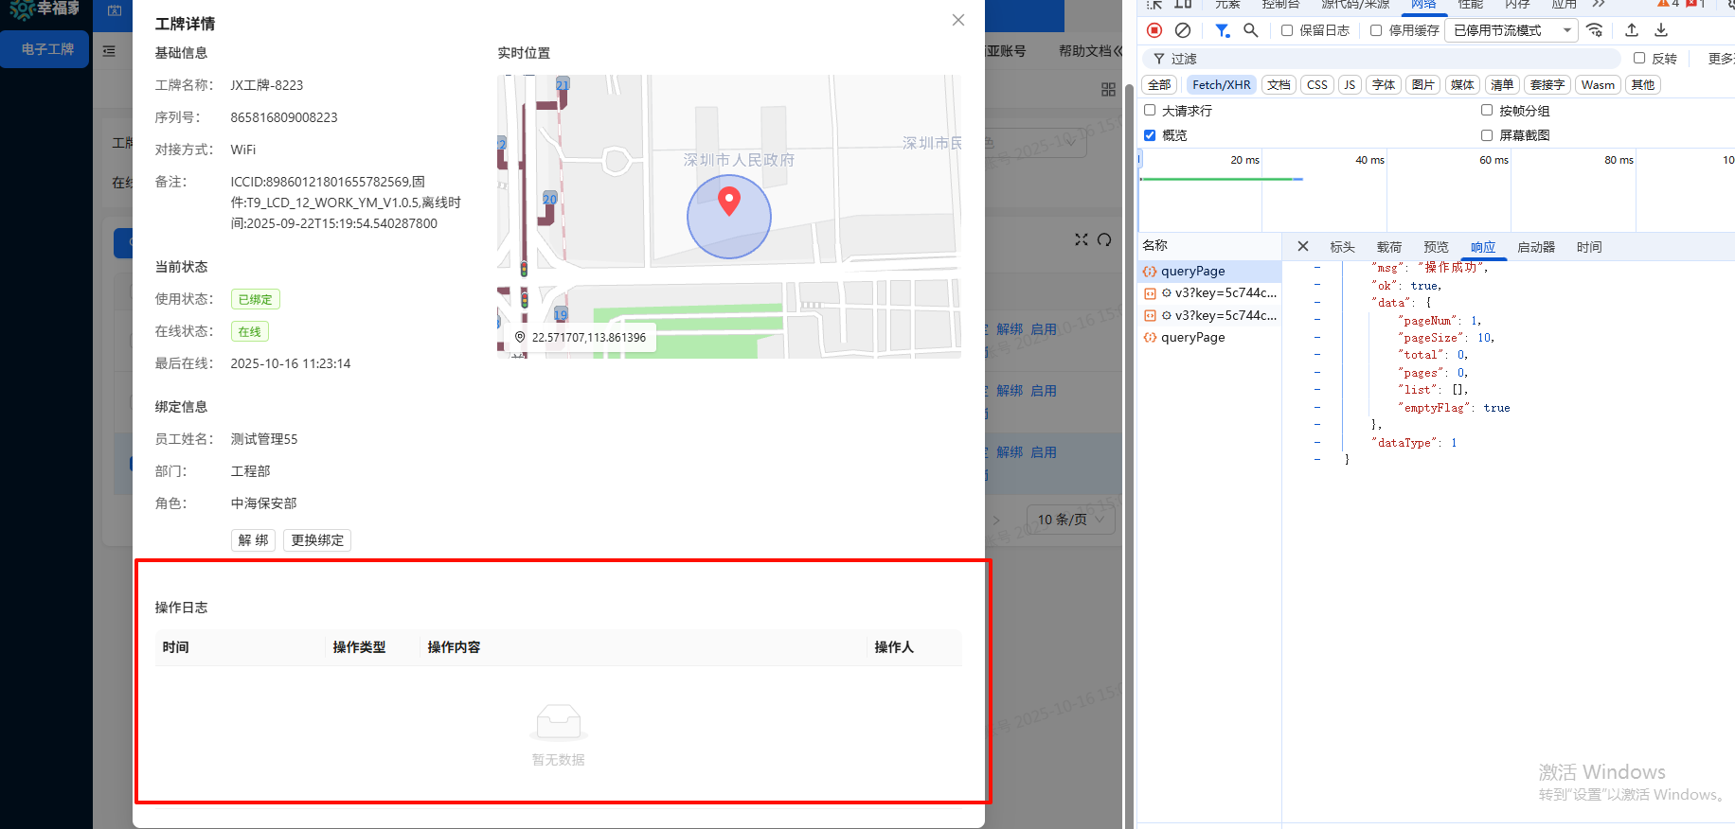The height and width of the screenshot is (829, 1735).
Task: Expand the 帮助文档 collapse chevron
Action: pos(1118,51)
